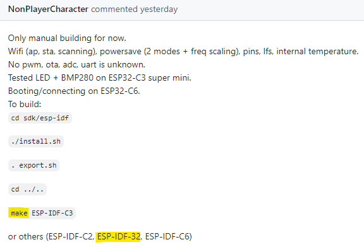Click the "freq scaling" text
The image size is (364, 247).
[214, 51]
